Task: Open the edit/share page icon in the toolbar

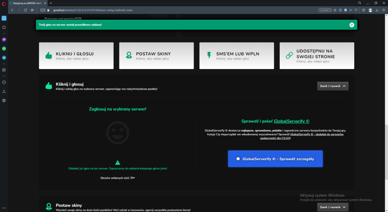Action: [335, 10]
